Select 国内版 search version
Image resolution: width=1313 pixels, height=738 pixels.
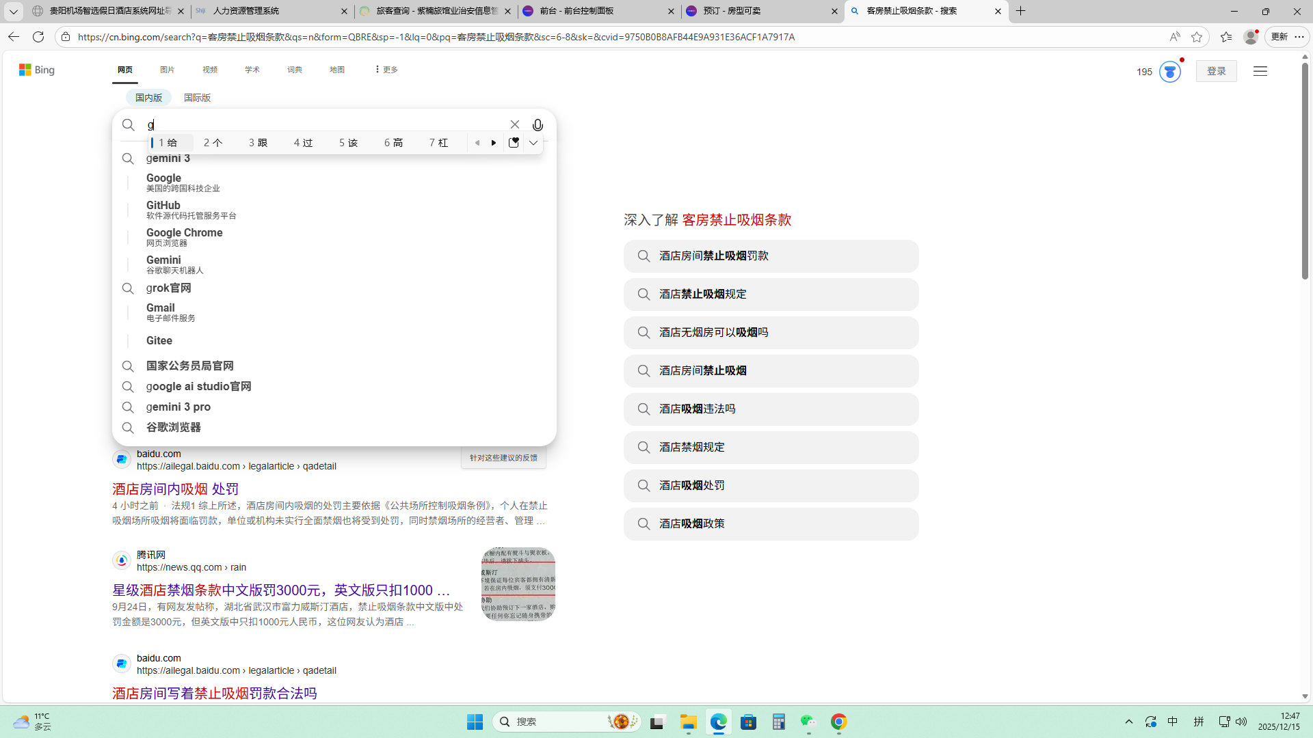(148, 98)
